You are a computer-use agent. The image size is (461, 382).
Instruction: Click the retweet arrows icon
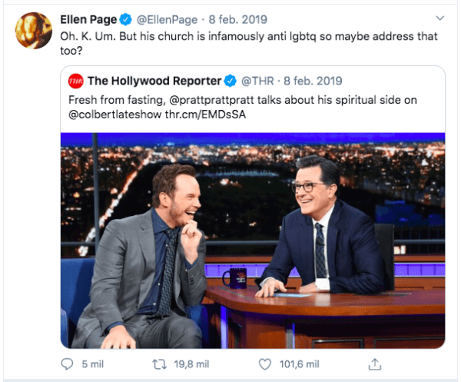(160, 364)
